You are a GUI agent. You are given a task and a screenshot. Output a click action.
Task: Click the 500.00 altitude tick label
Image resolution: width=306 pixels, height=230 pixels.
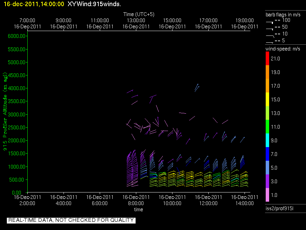coord(17,180)
